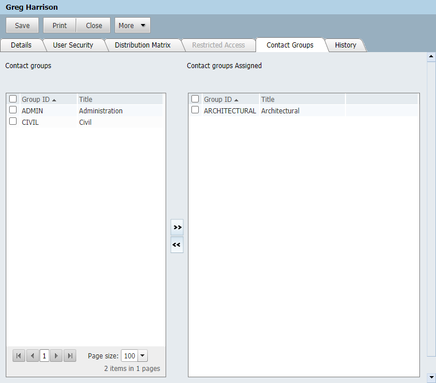The image size is (436, 383).
Task: Click the page number 1 field
Action: pyautogui.click(x=44, y=356)
